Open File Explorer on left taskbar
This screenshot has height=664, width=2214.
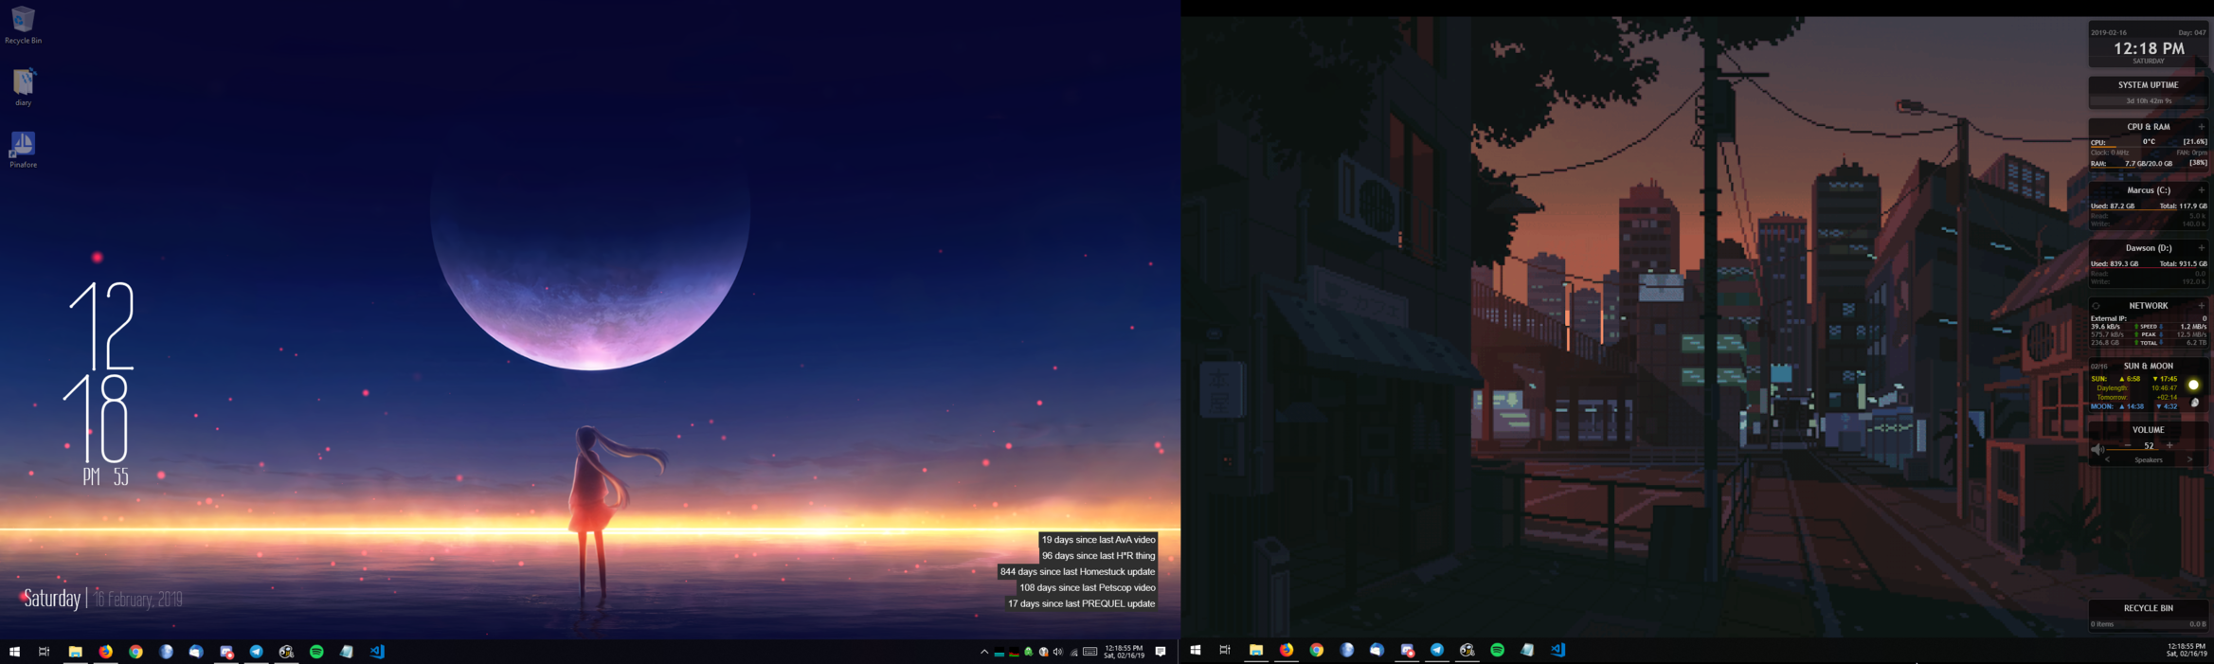[x=75, y=652]
